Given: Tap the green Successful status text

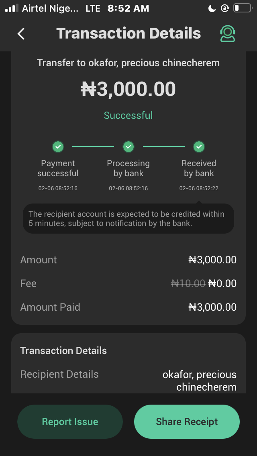Looking at the screenshot, I should click(x=128, y=116).
